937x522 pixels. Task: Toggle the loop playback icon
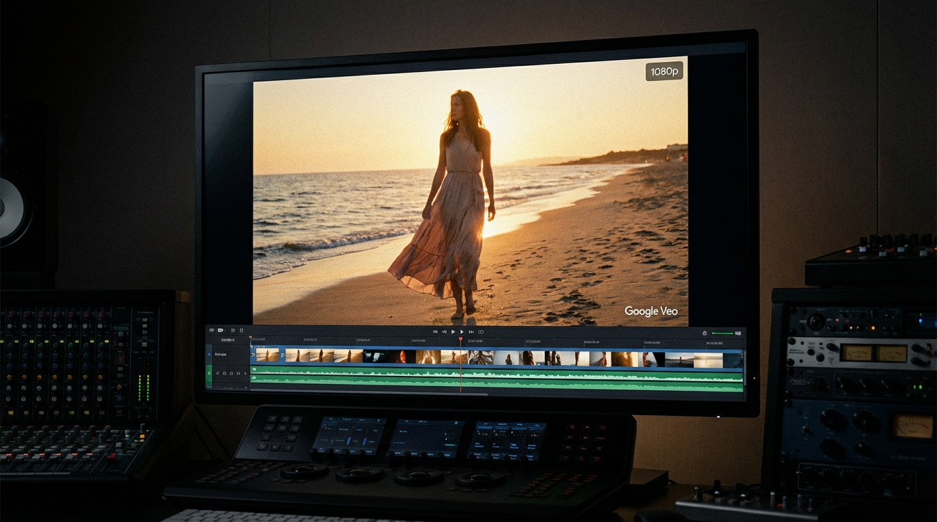(x=481, y=332)
